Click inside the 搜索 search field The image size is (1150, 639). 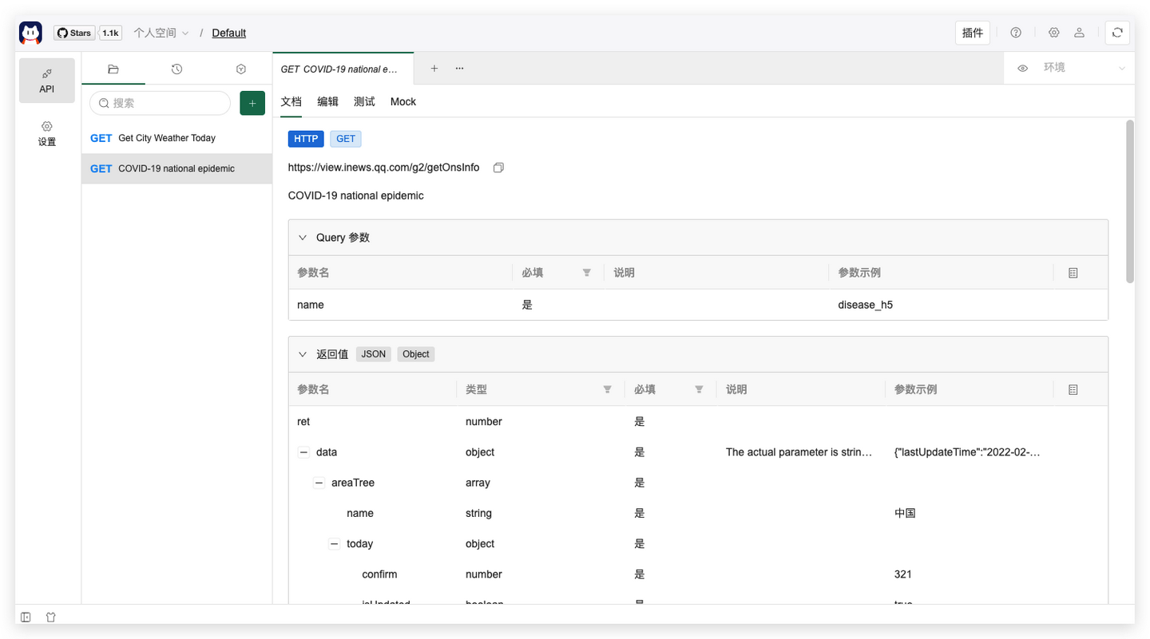pyautogui.click(x=160, y=103)
